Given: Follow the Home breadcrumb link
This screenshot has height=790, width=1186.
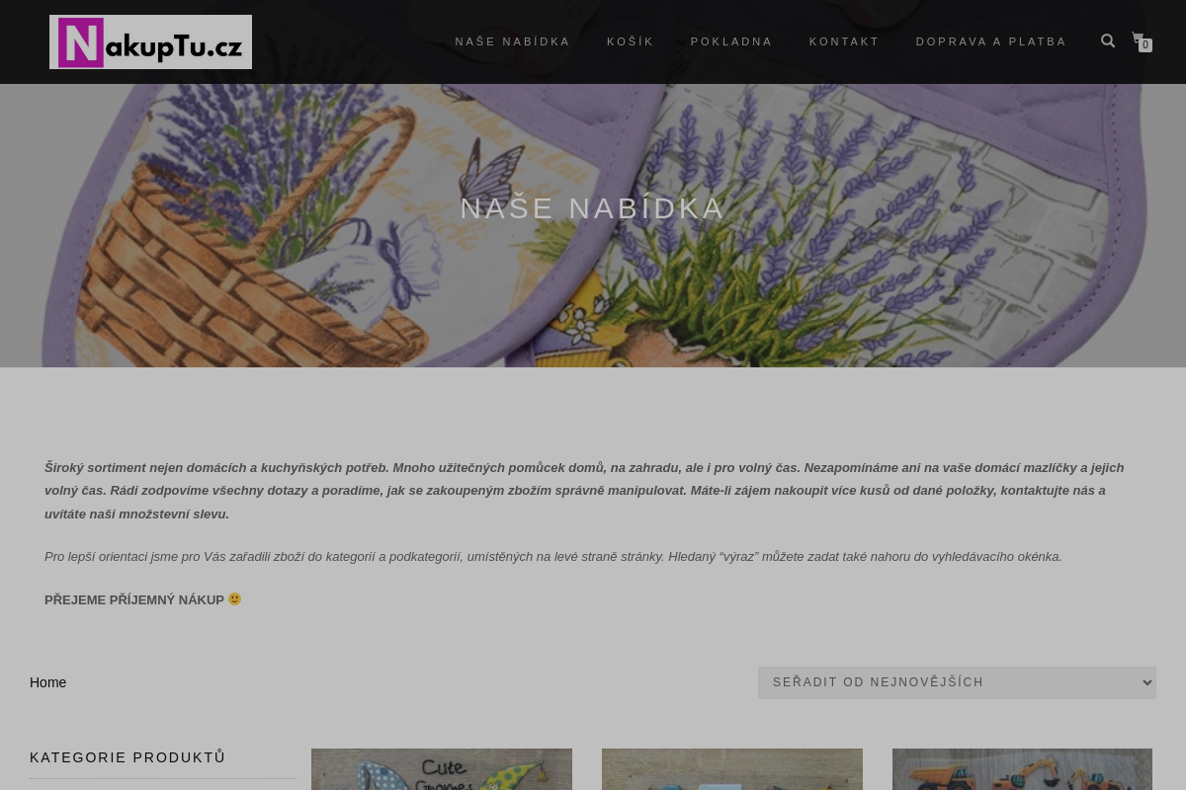Looking at the screenshot, I should pos(47,682).
